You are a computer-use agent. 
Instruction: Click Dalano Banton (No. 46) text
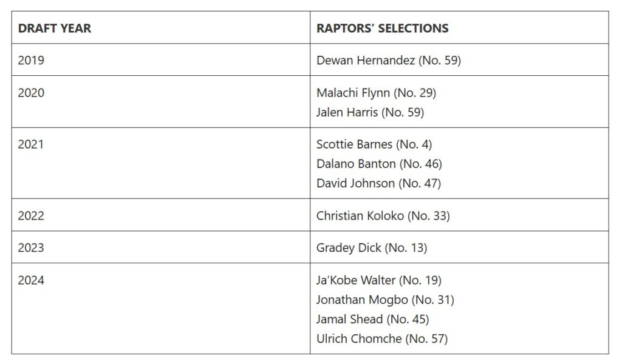tap(379, 164)
